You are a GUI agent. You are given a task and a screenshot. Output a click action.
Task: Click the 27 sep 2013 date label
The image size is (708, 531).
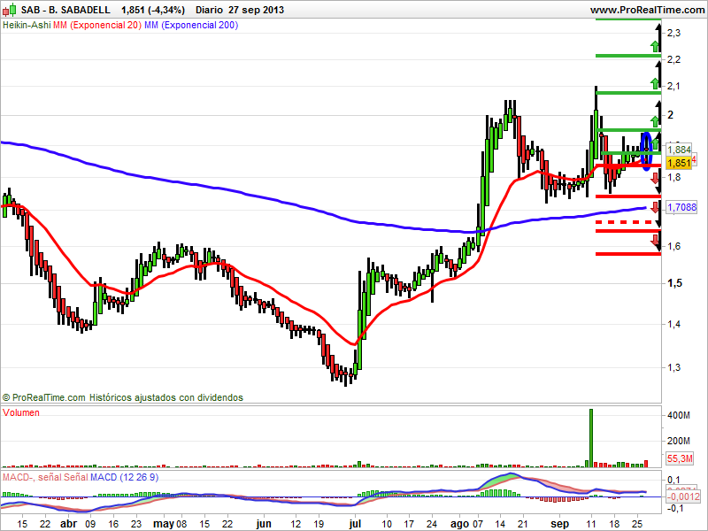point(256,10)
